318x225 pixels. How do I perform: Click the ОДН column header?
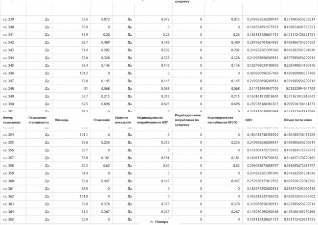pos(249,120)
